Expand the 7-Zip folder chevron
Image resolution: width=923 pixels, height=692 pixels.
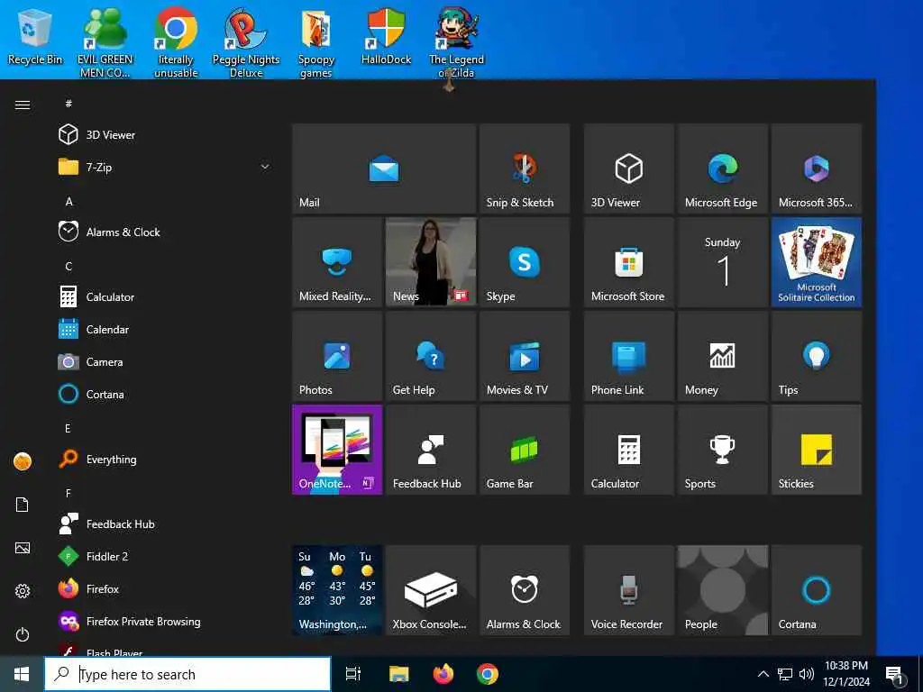(265, 167)
